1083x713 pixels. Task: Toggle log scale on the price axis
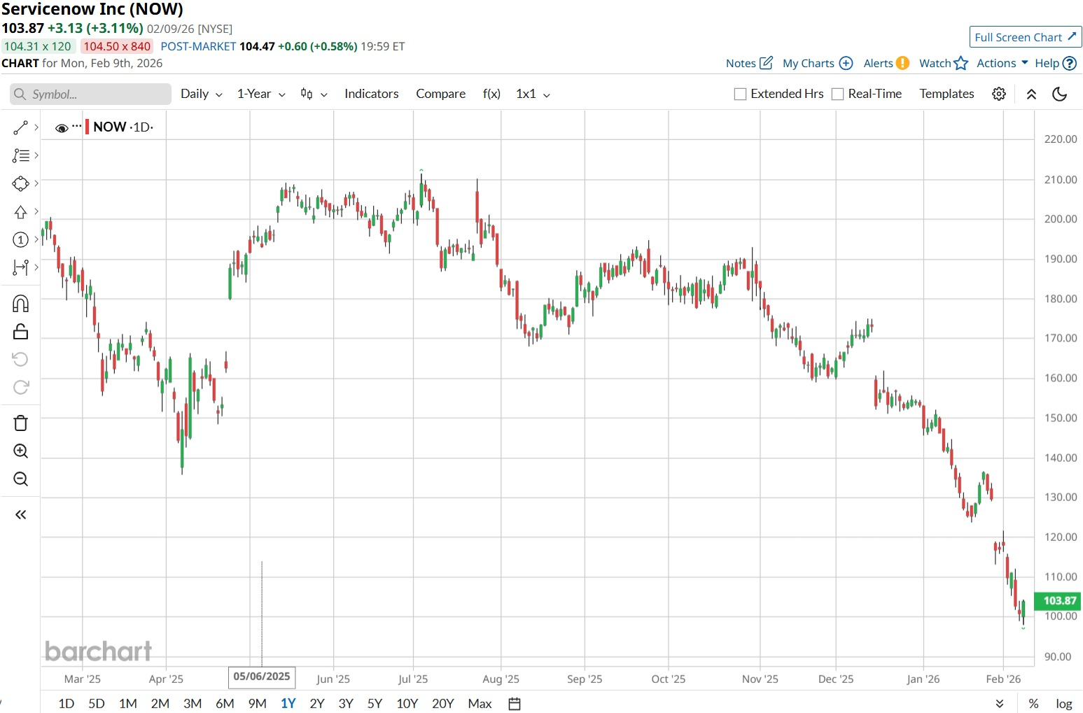[1064, 704]
